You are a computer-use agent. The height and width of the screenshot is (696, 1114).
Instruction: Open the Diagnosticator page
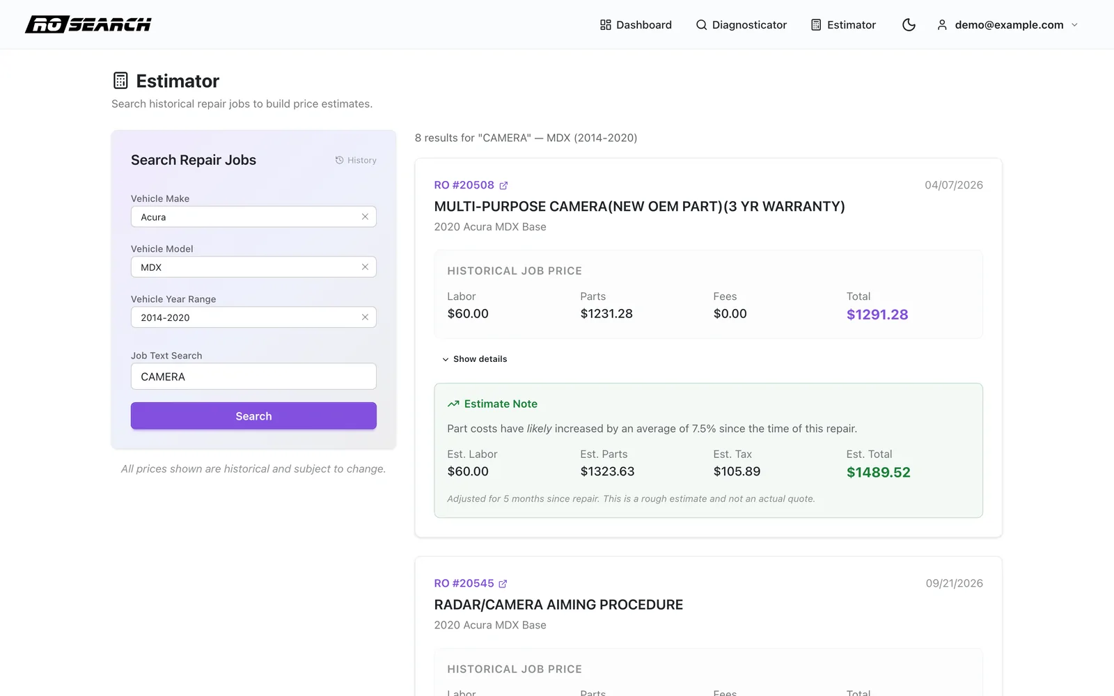pyautogui.click(x=741, y=25)
